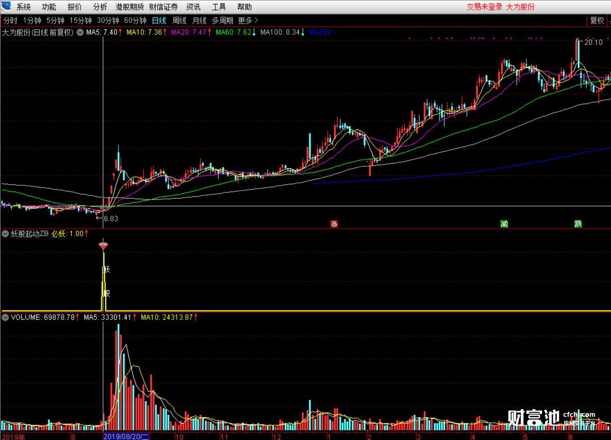The width and height of the screenshot is (611, 440).
Task: Open the 资讯 menu
Action: [193, 7]
